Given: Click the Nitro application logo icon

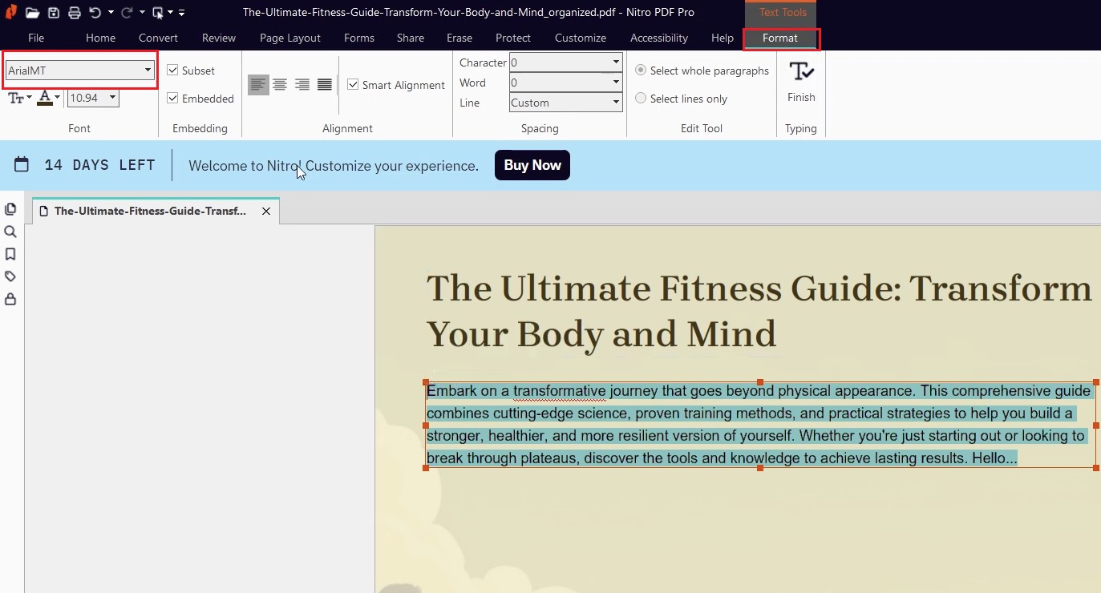Looking at the screenshot, I should 11,12.
